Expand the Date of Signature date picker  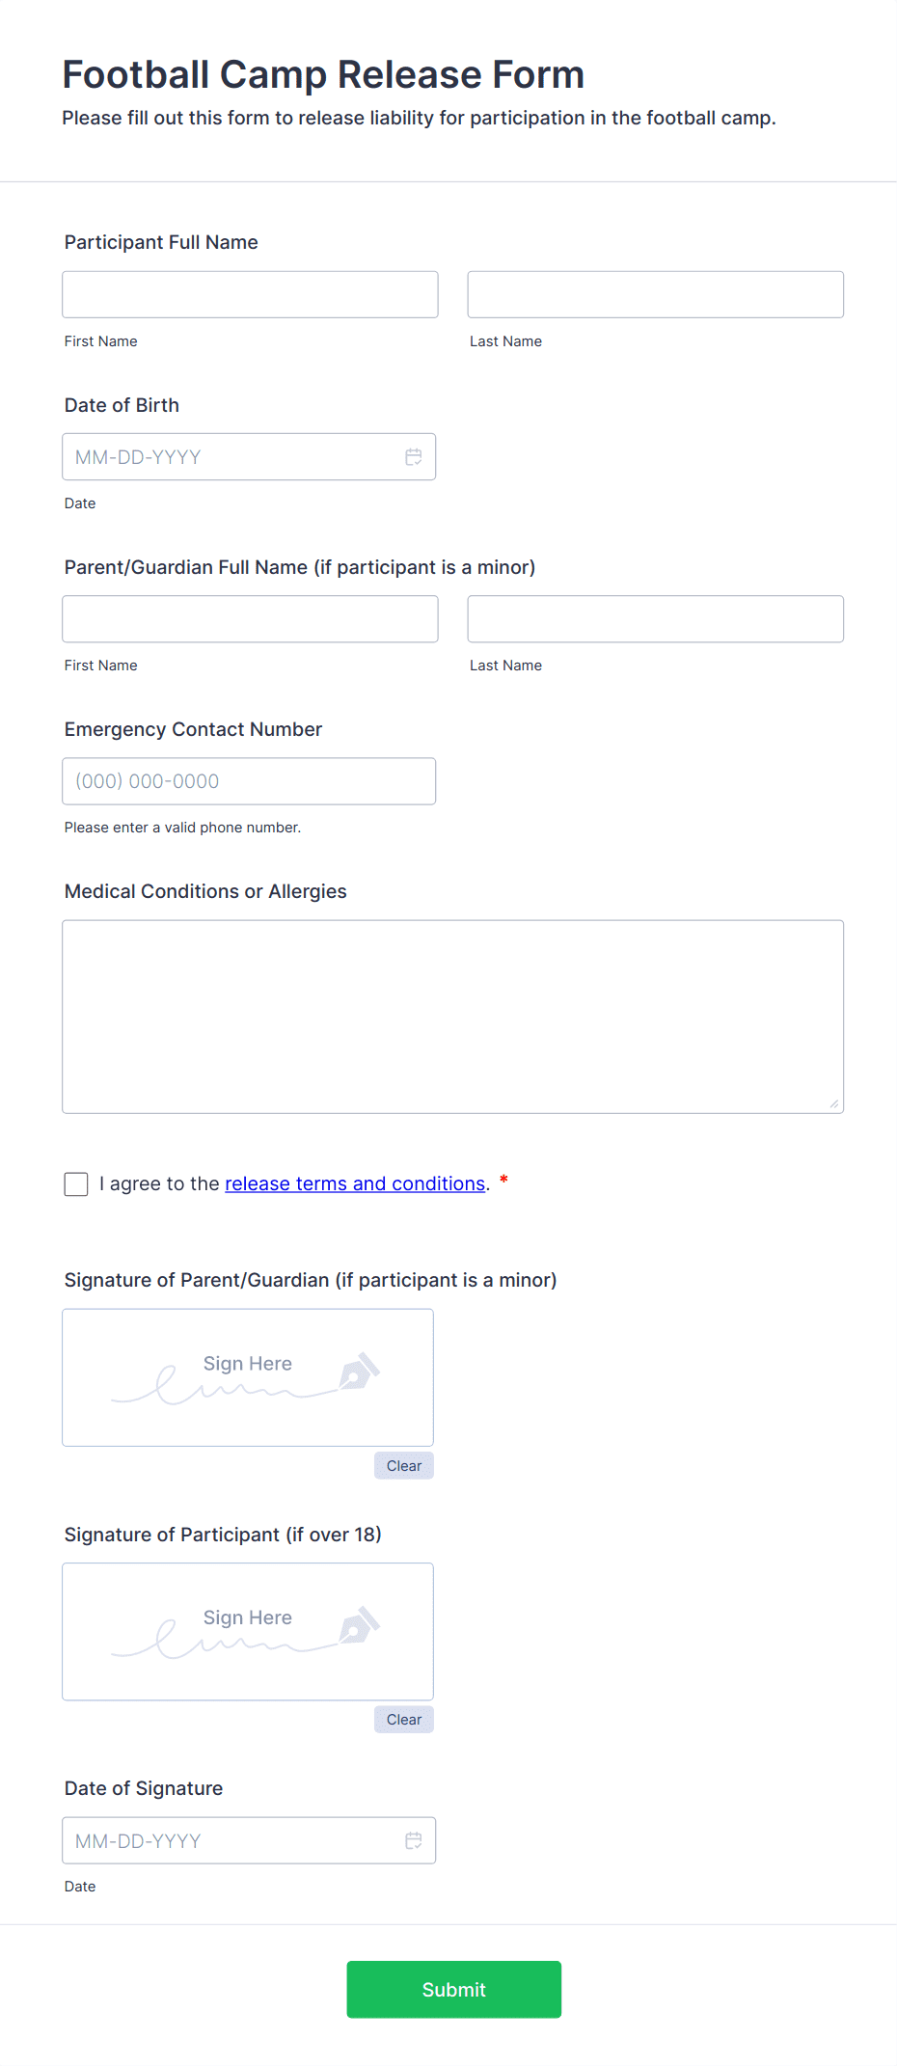414,1839
